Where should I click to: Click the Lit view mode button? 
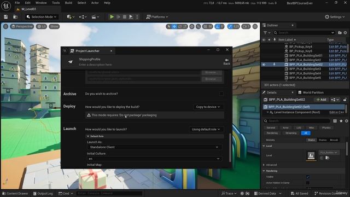pos(42,26)
